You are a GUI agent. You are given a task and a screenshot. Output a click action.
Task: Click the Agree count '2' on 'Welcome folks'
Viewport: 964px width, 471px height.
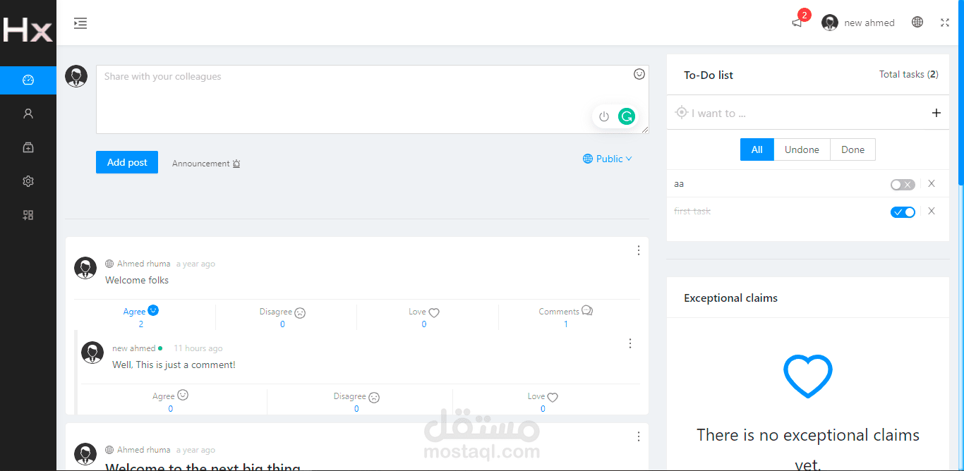[x=141, y=324]
